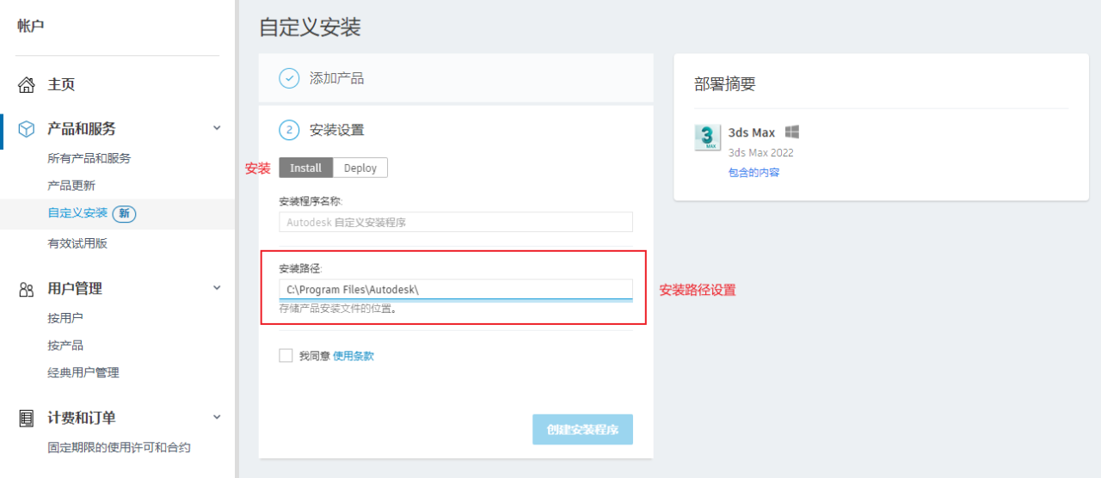Click the 自定义安装 page title
This screenshot has height=478, width=1101.
pyautogui.click(x=310, y=28)
